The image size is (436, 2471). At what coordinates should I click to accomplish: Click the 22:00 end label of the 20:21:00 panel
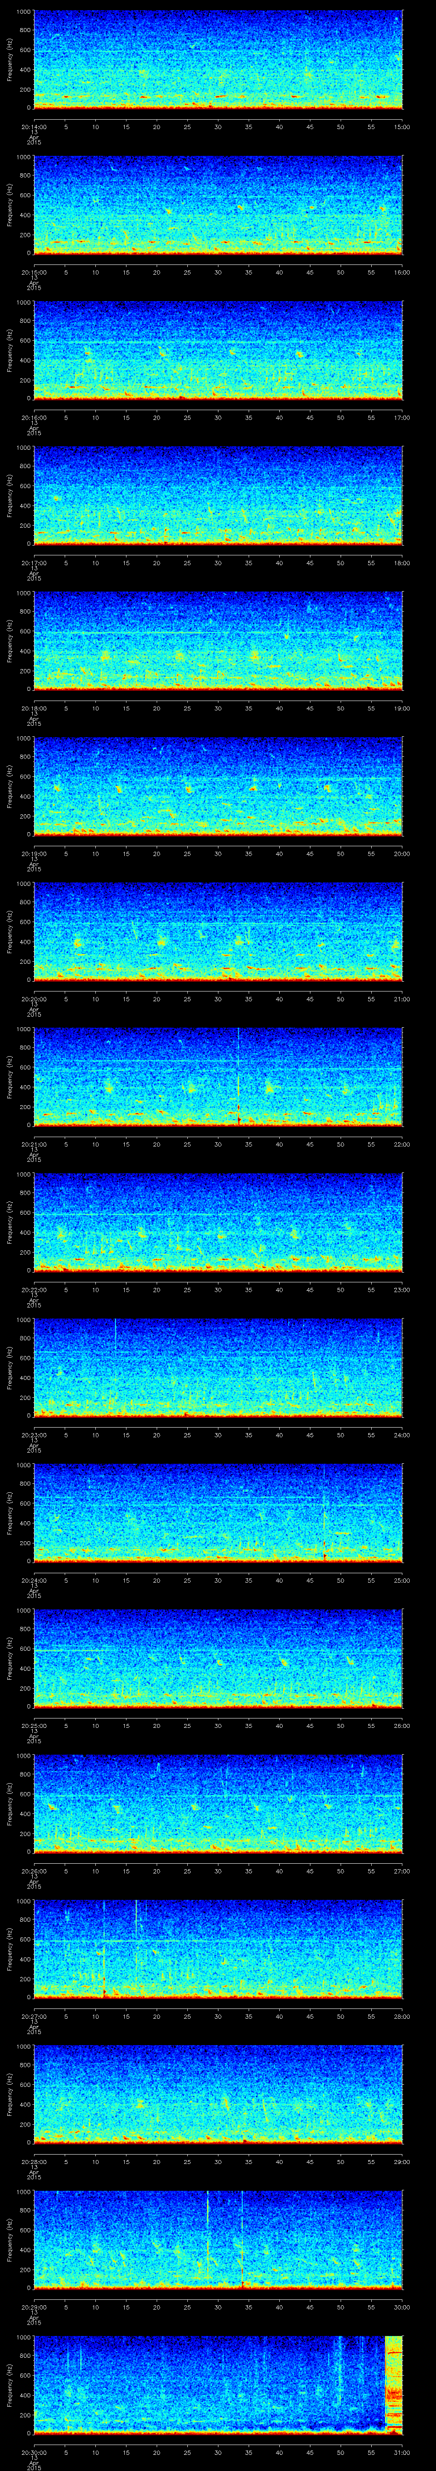pos(402,1144)
